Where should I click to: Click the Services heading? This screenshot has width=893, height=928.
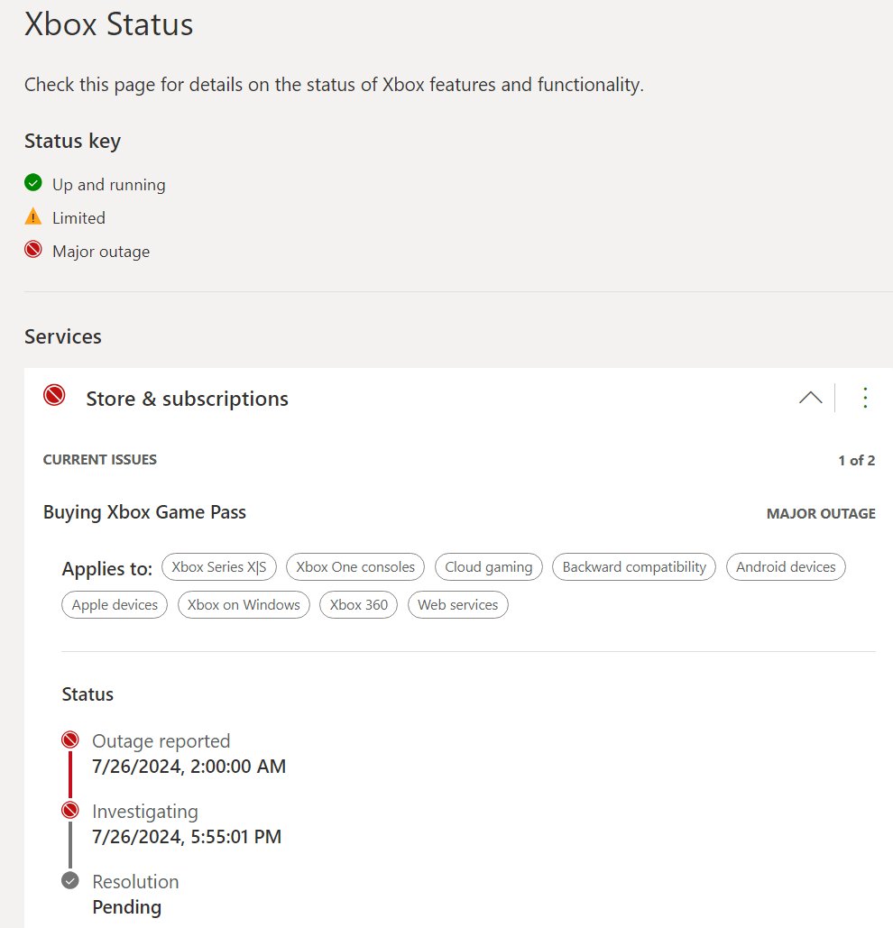63,336
